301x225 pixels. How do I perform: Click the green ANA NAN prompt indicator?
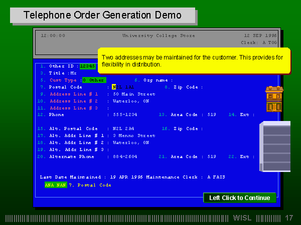click(x=55, y=185)
